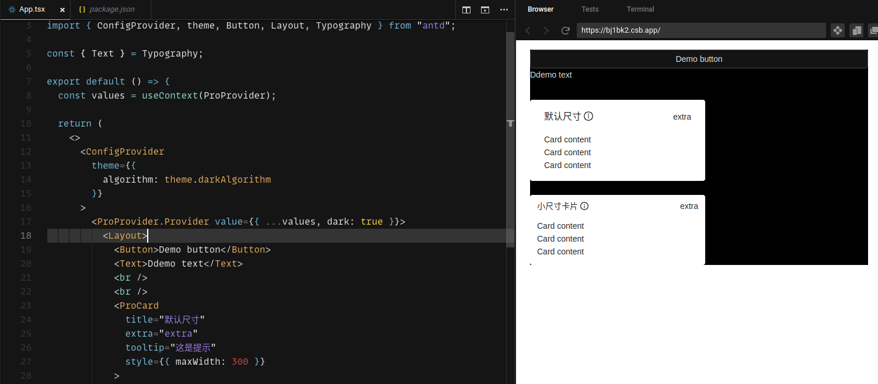Click the copy icon right of the address bar
This screenshot has width=878, height=384.
point(856,30)
